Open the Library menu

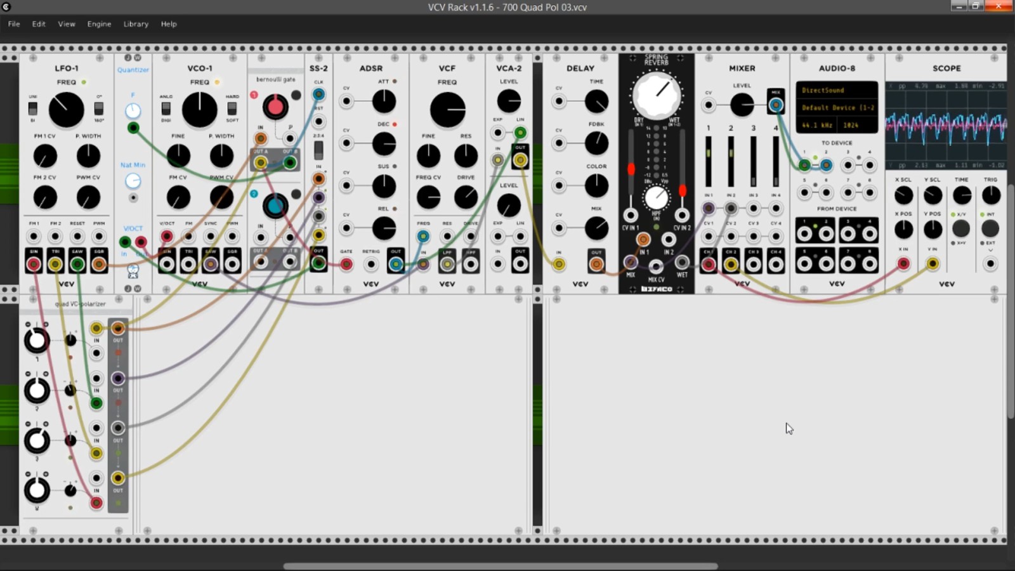click(136, 24)
